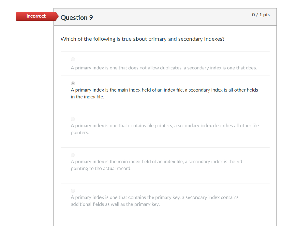
Task: Click the text 'pointing to the actual record.'
Action: [101, 169]
